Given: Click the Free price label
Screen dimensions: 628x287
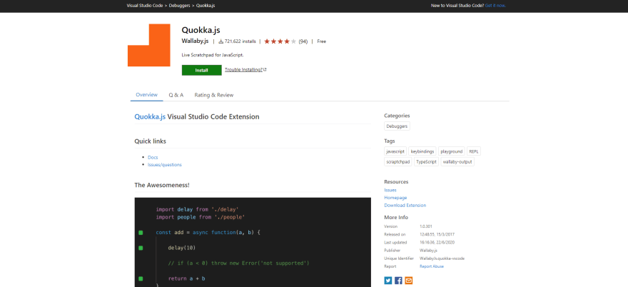Looking at the screenshot, I should (x=322, y=41).
